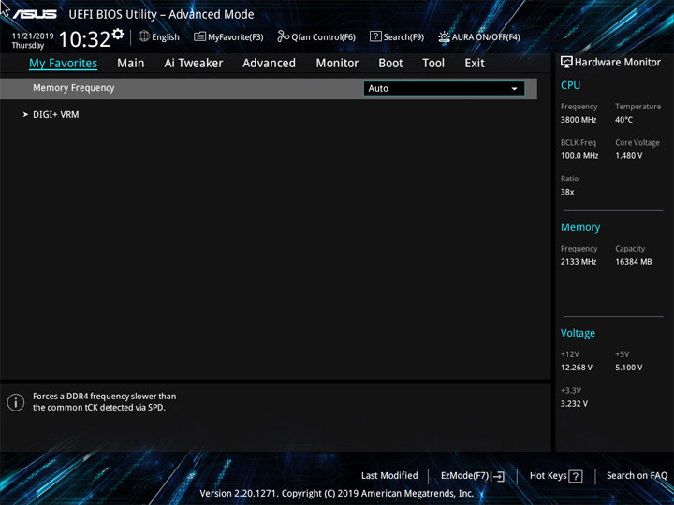
Task: Click the MyFavorite(F3) label
Action: 236,37
